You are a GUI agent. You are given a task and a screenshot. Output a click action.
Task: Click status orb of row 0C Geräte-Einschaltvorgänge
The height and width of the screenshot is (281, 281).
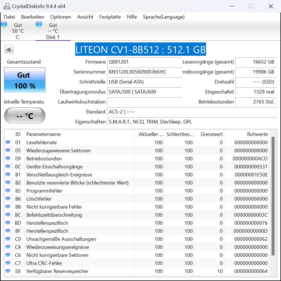click(x=8, y=166)
